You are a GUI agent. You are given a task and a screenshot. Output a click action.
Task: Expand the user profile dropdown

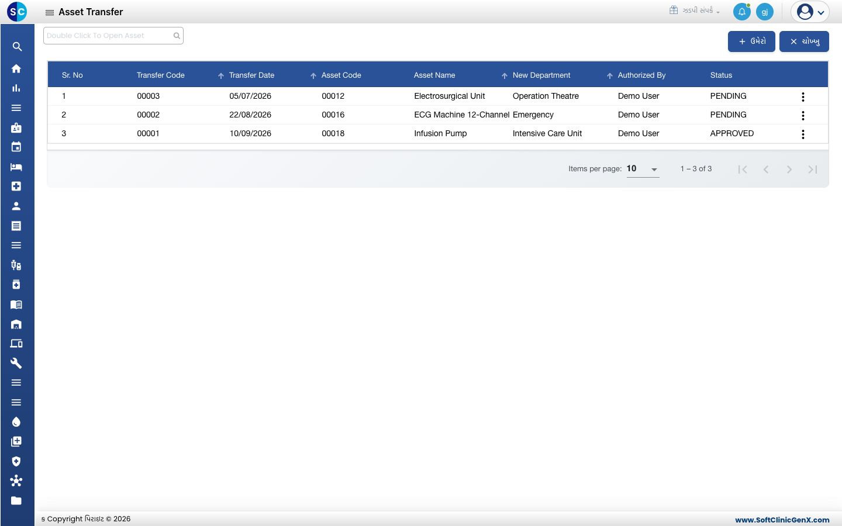tap(810, 12)
